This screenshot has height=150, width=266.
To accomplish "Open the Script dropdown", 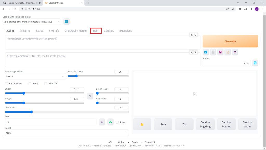I will 67,133.
